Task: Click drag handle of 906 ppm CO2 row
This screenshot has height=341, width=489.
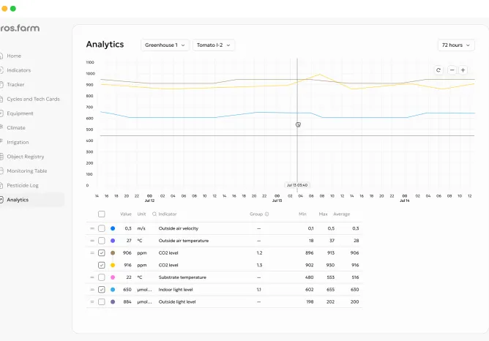Action: [92, 252]
